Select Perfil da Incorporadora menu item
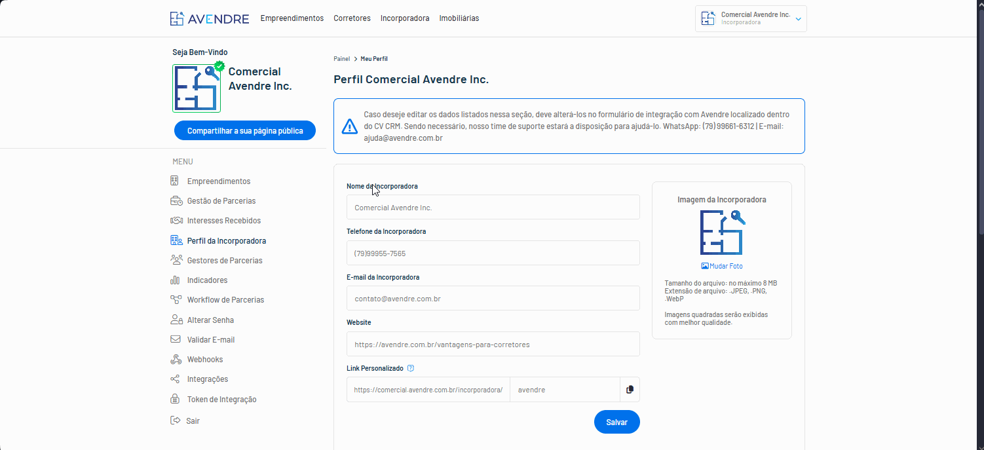The width and height of the screenshot is (984, 450). tap(227, 240)
